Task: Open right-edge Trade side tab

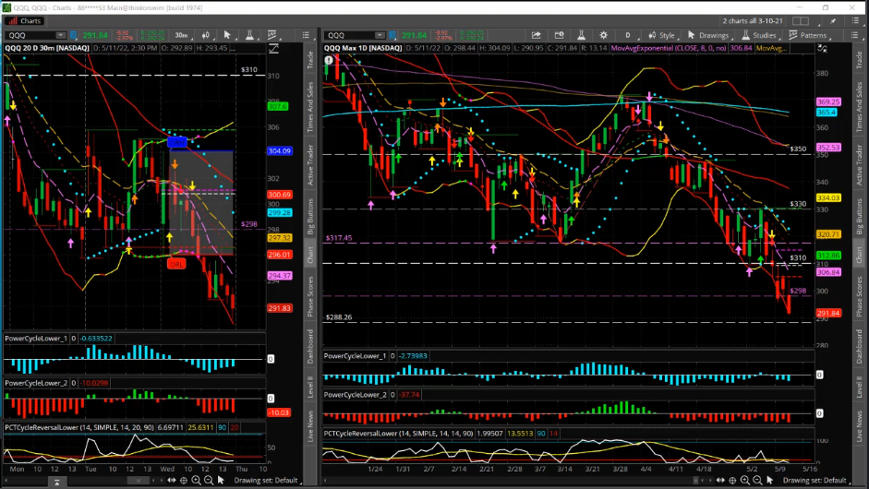Action: click(x=859, y=60)
